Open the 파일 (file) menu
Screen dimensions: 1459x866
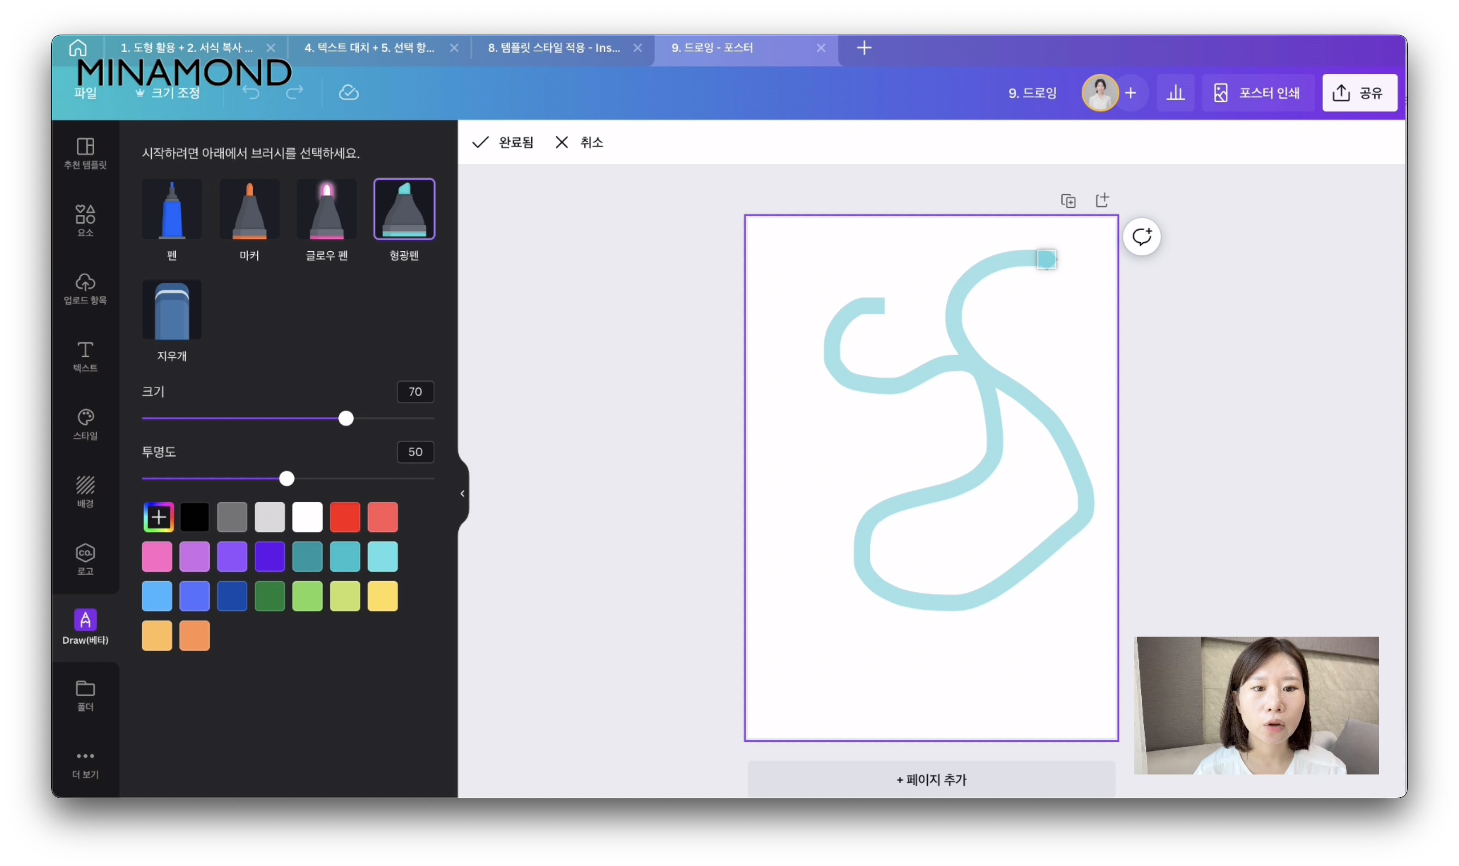[x=86, y=93]
